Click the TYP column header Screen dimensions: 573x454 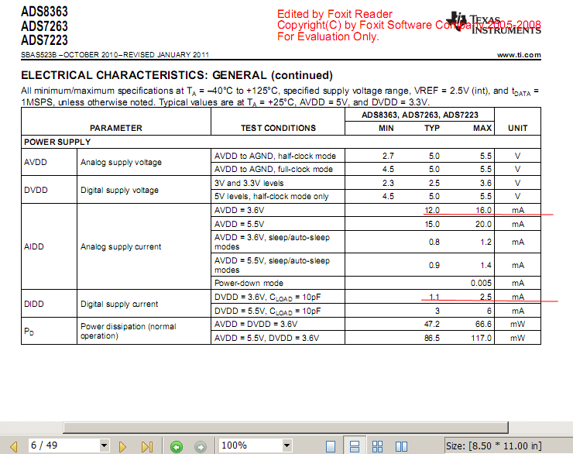tap(432, 128)
